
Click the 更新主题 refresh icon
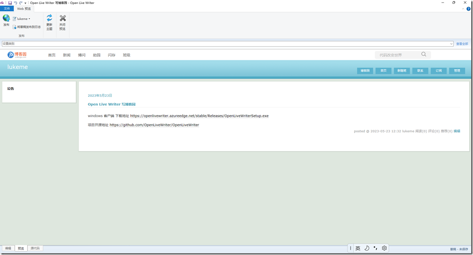[50, 18]
